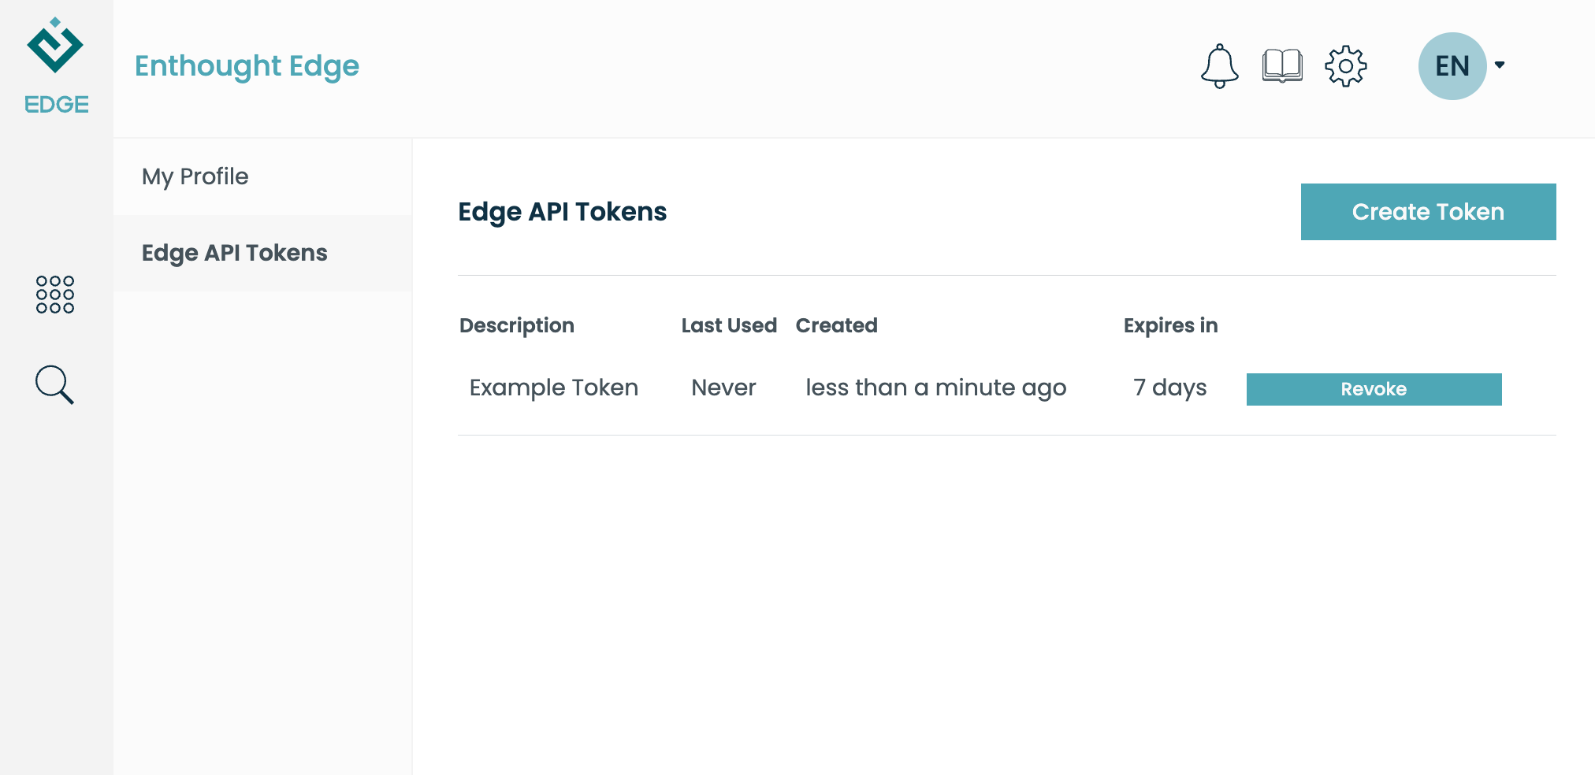
Task: Click the Create Token button
Action: (1428, 212)
